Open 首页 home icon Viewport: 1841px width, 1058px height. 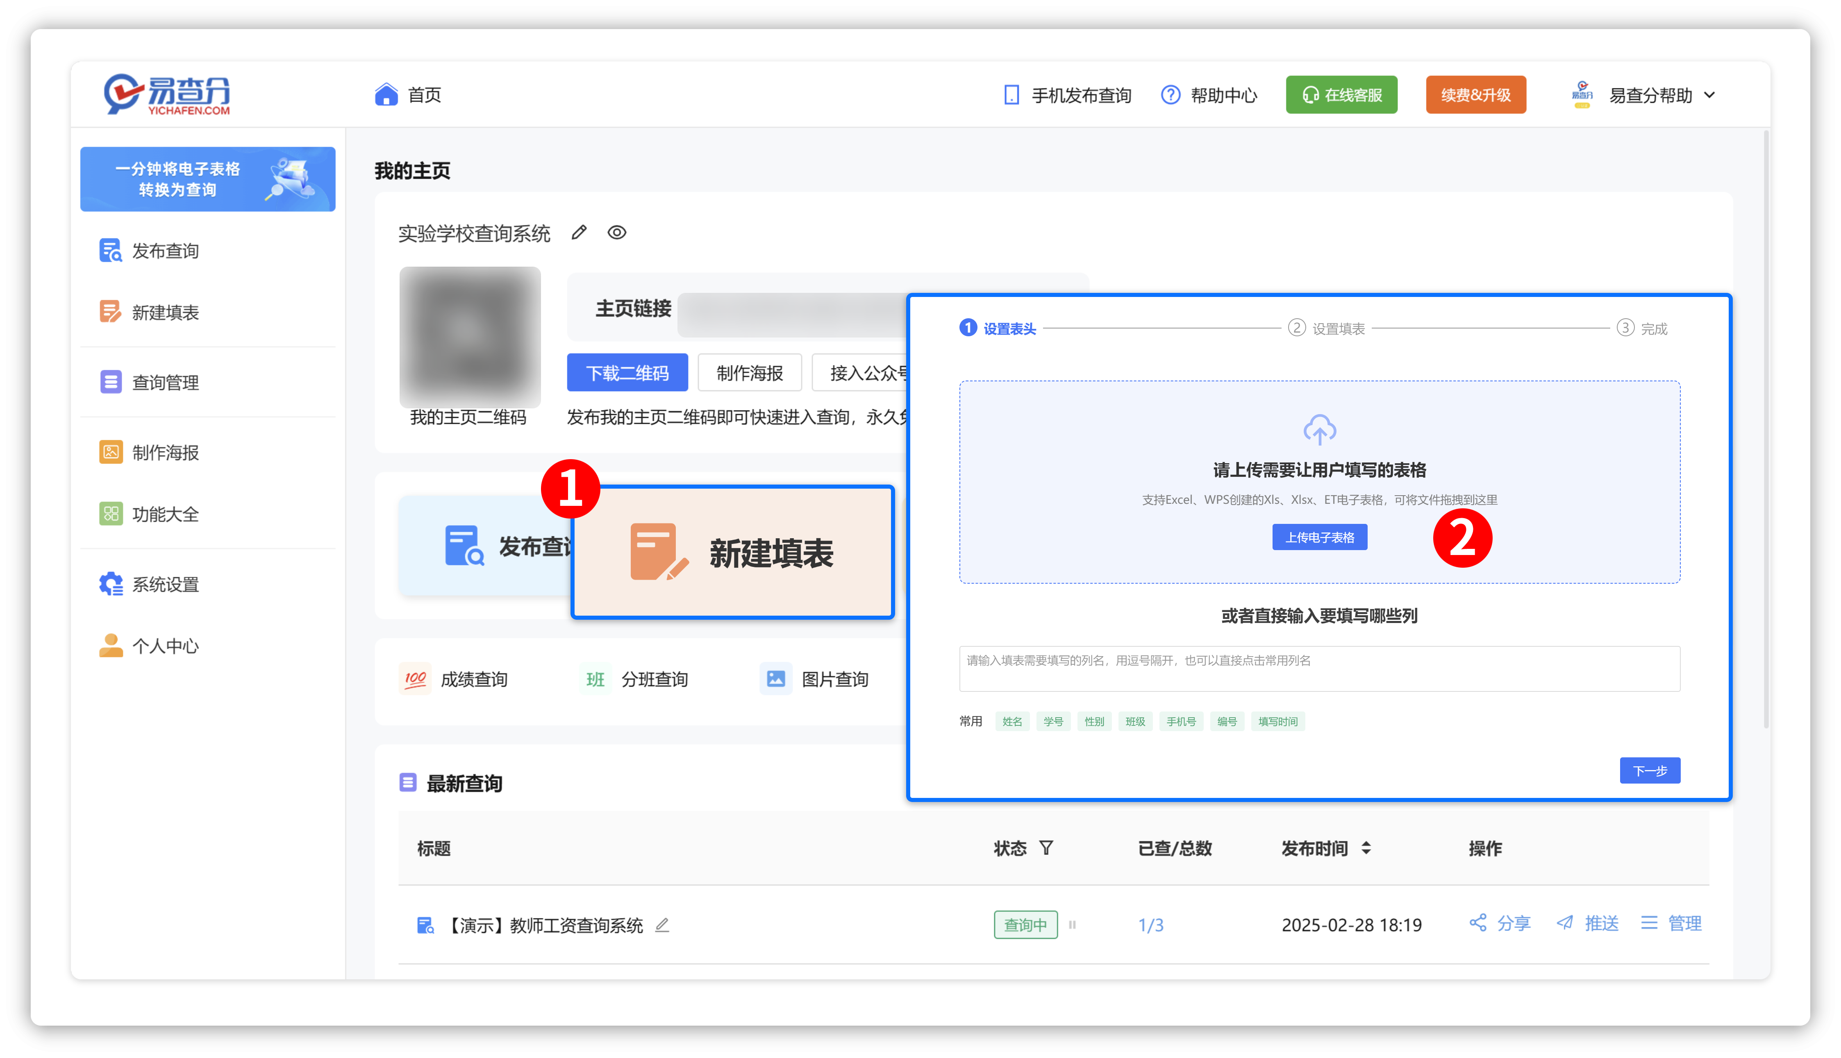386,95
